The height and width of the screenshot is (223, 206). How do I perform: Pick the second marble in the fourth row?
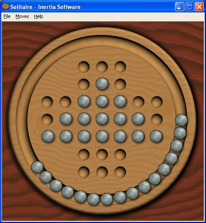point(84,119)
